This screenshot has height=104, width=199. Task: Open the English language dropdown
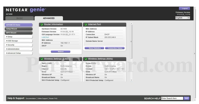(183, 18)
